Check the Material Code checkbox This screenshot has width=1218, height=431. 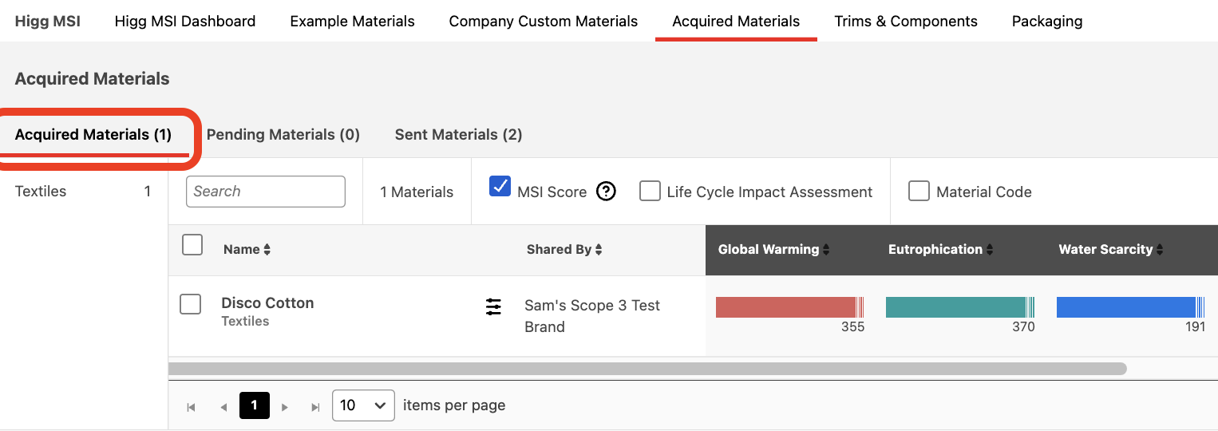919,191
